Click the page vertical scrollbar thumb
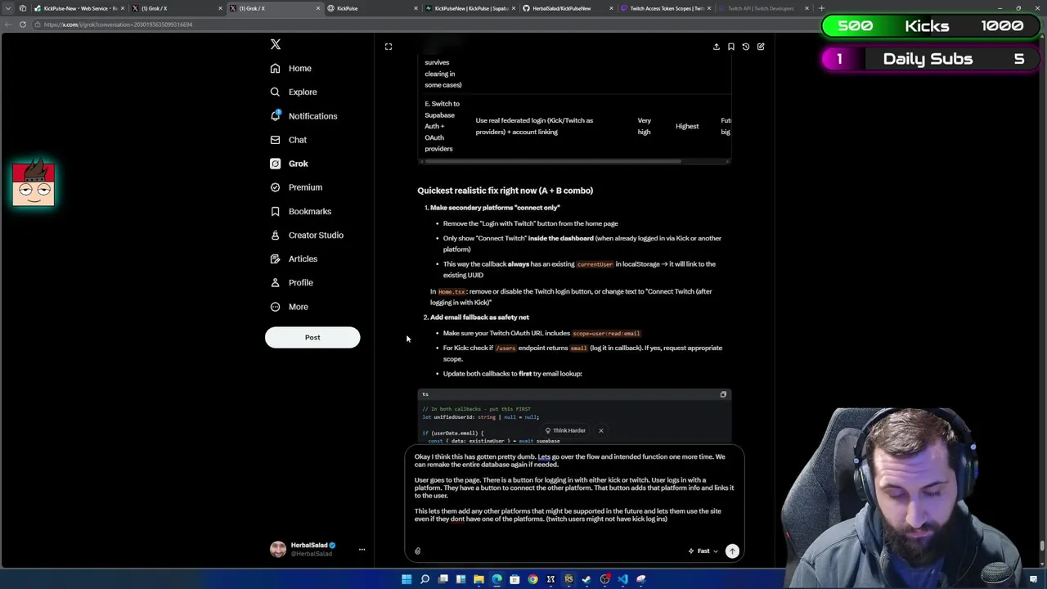This screenshot has width=1047, height=589. coord(1042,546)
